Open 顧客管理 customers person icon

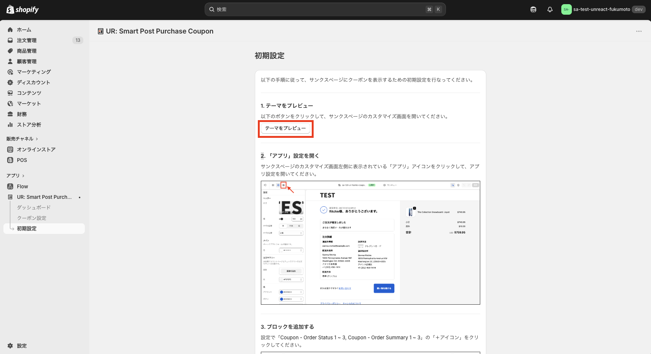click(x=10, y=61)
